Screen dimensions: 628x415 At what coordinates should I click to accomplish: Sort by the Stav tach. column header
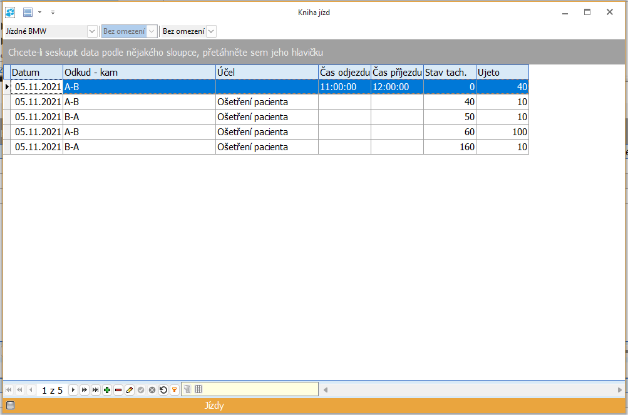(x=450, y=73)
